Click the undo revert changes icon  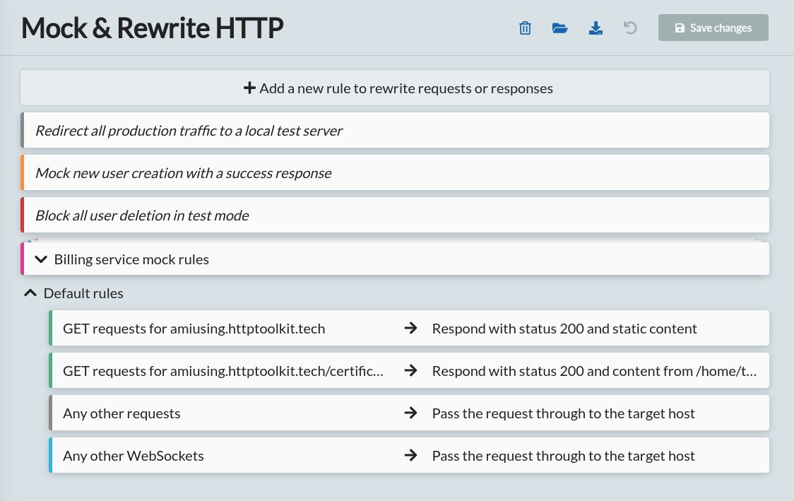point(630,28)
